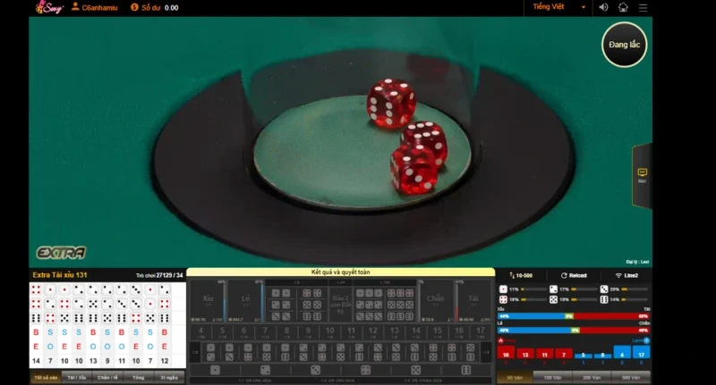Go to lobby via the home icon
The image size is (716, 385).
(623, 7)
